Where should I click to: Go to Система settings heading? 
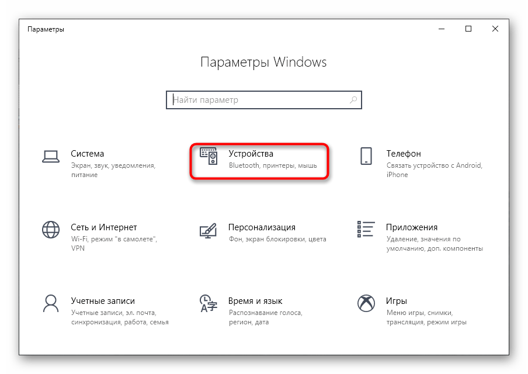click(87, 154)
